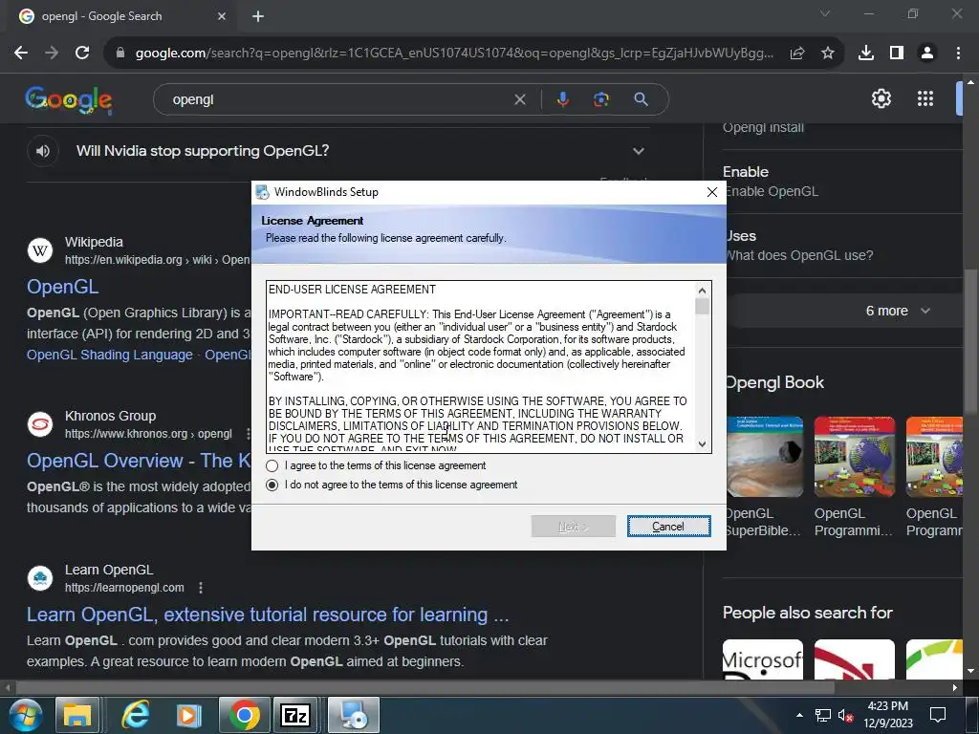Click 'Enable OpenGL' related search

[772, 191]
